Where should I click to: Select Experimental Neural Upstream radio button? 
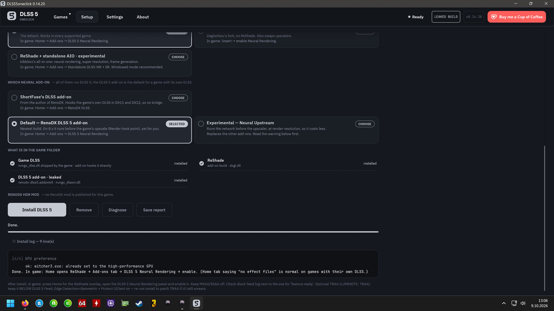[x=201, y=124]
